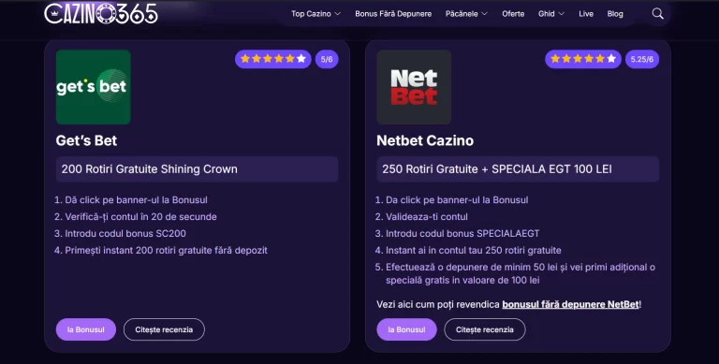
Task: Open Get's Bet 'Citește recenzia' button
Action: tap(164, 329)
